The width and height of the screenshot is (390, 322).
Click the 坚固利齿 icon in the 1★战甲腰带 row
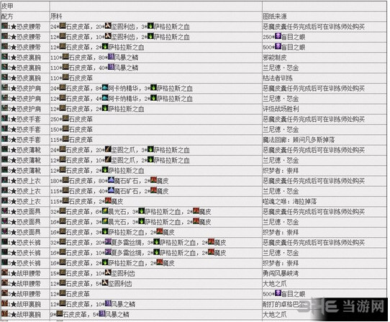[x=108, y=273]
